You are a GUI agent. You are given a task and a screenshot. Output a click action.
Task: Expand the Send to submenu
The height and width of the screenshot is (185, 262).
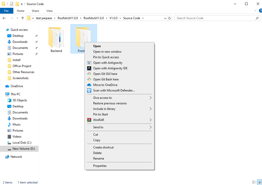coord(150,127)
